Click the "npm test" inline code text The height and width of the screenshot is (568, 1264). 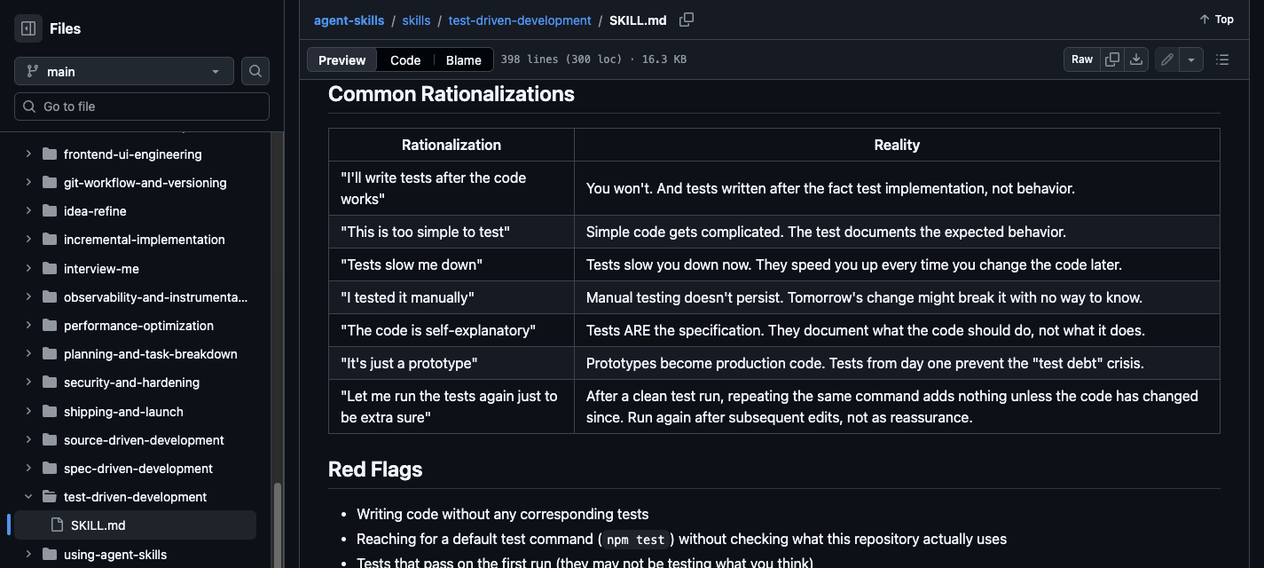click(x=635, y=540)
